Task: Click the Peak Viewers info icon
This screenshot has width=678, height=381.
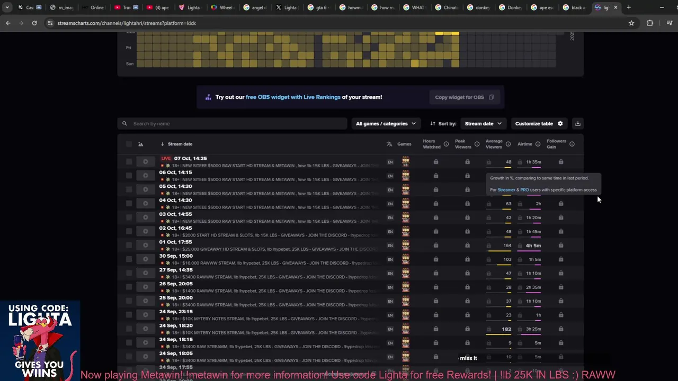Action: coord(477,144)
